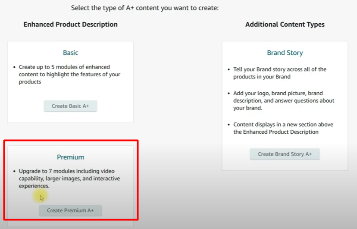This screenshot has width=357, height=229.
Task: Click the 'Upgrade to 7 modules' description
Action: (69, 179)
